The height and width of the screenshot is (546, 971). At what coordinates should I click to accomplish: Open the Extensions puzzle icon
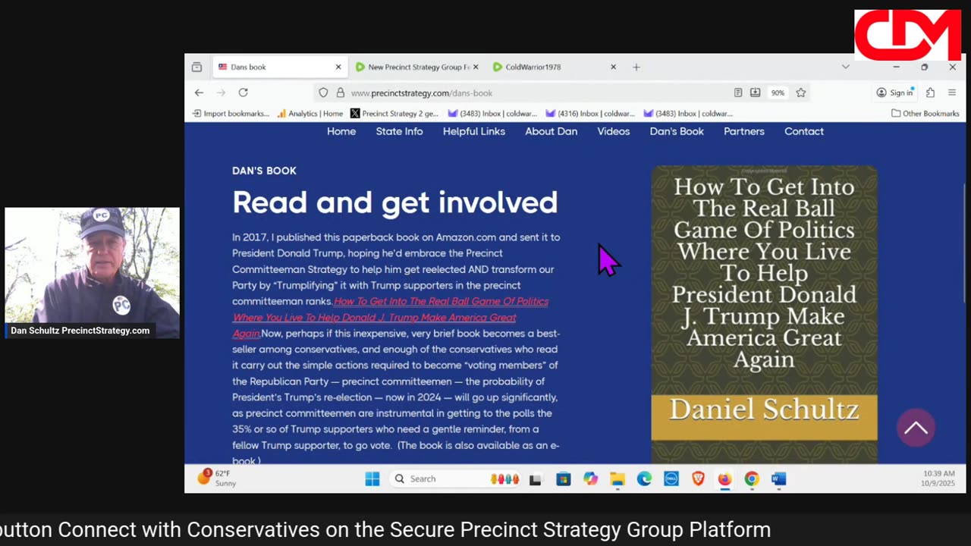click(930, 93)
